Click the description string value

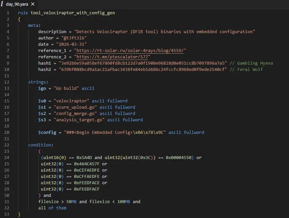(x=164, y=32)
